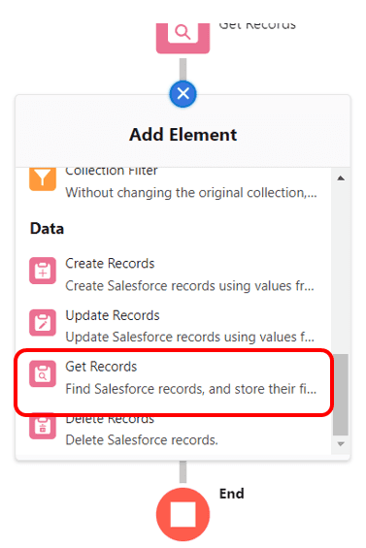Click the Create Records clipboard-plus icon
Screen dimensions: 366x548
(43, 271)
